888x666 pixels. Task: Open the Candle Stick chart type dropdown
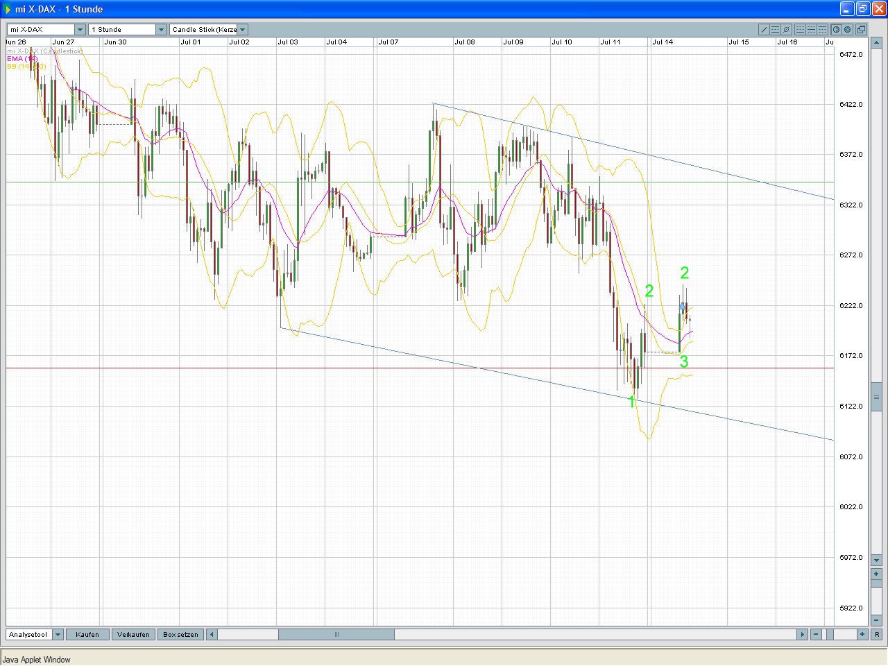click(242, 30)
